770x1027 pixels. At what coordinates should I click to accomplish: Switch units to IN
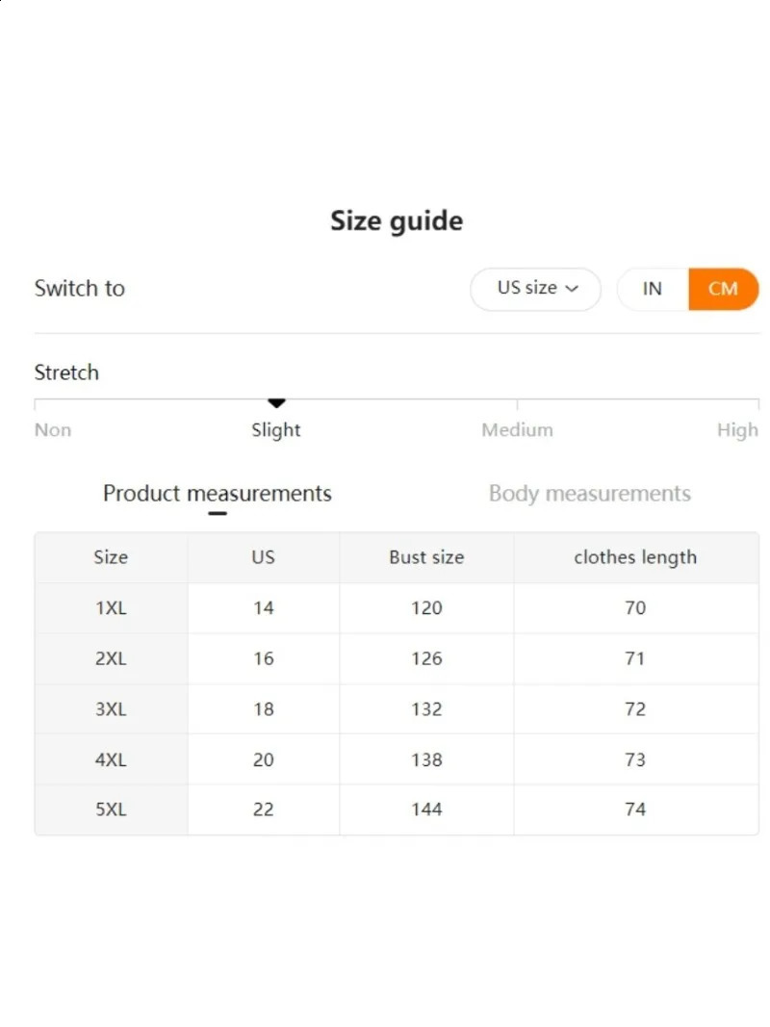click(x=652, y=289)
